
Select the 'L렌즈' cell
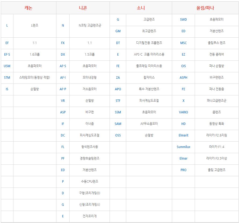coord(35,26)
